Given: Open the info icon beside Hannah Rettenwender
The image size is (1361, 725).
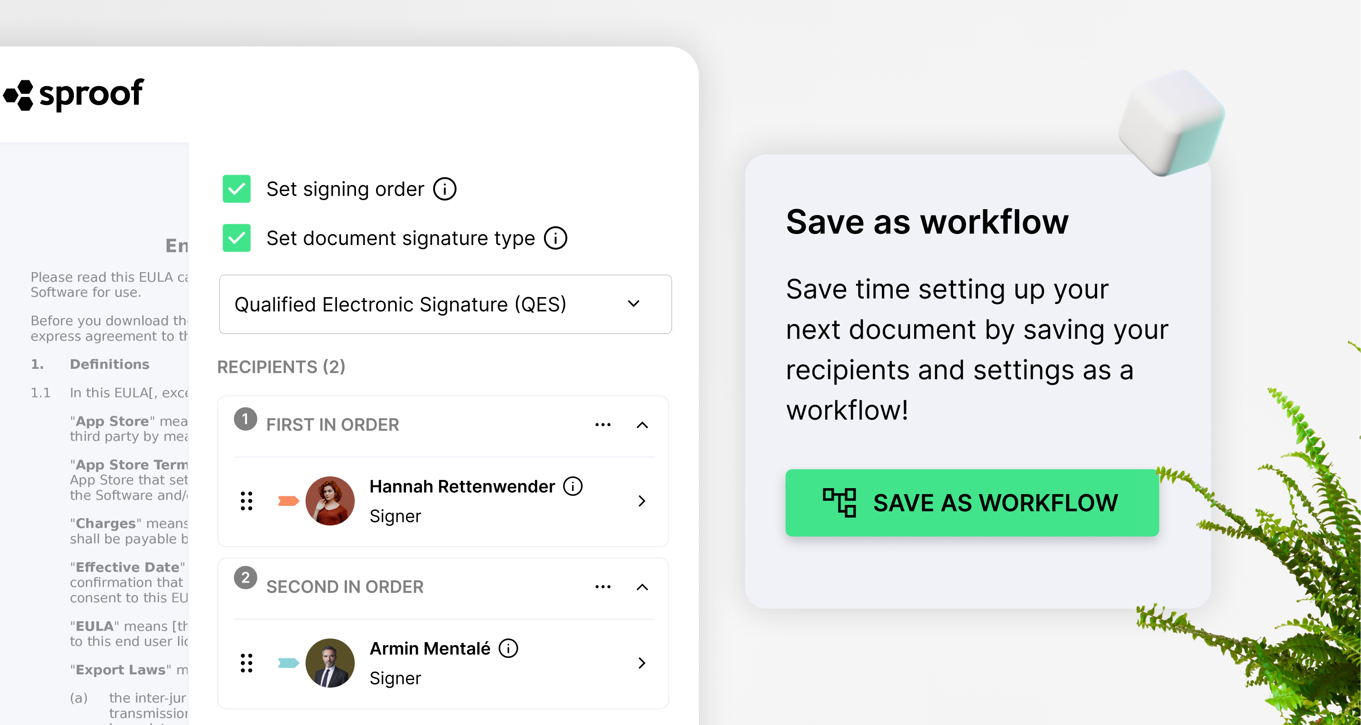Looking at the screenshot, I should [573, 486].
